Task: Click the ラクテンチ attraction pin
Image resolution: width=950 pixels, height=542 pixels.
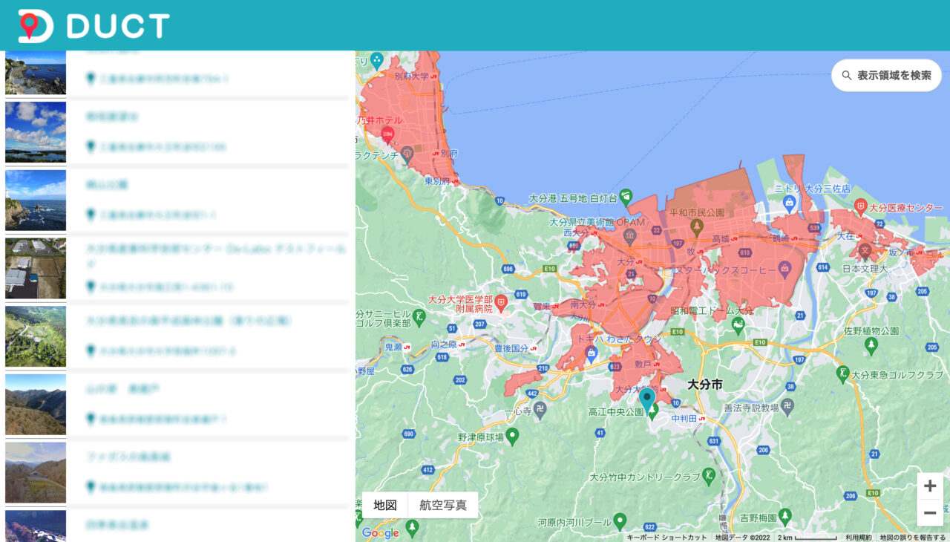Action: tap(407, 154)
